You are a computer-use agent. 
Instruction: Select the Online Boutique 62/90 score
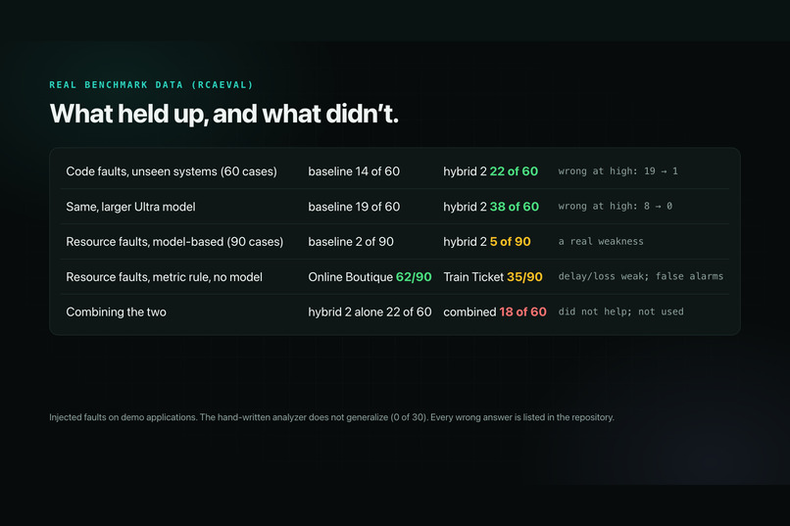pos(370,277)
